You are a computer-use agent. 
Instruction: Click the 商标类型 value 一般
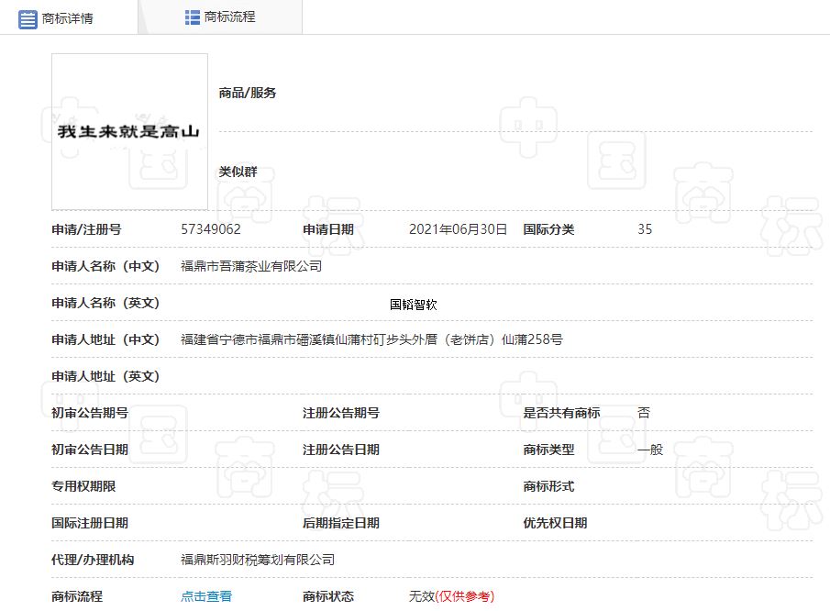(650, 450)
